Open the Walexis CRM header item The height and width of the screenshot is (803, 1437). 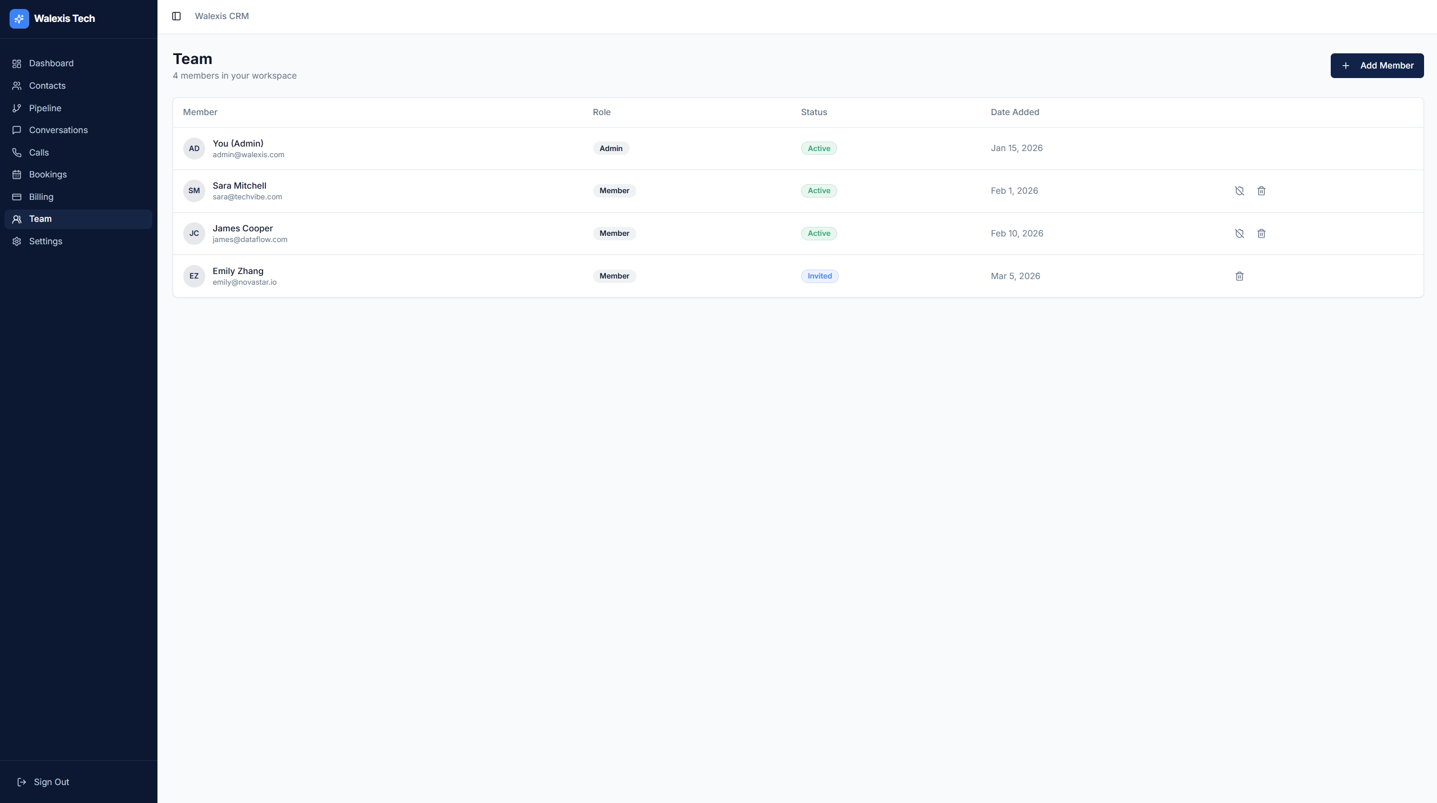tap(222, 16)
